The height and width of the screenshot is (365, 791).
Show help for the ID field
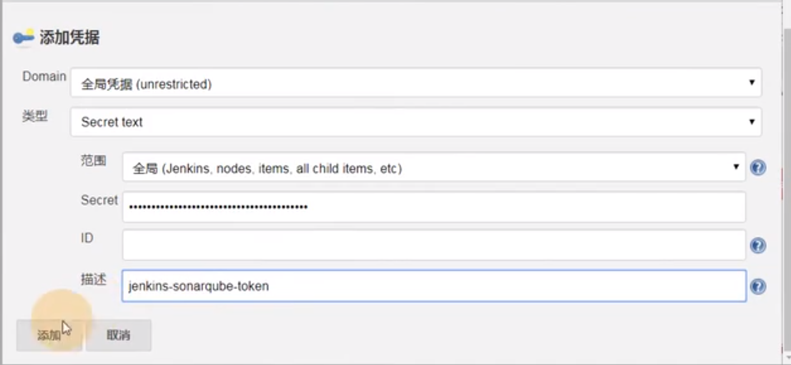pos(758,246)
